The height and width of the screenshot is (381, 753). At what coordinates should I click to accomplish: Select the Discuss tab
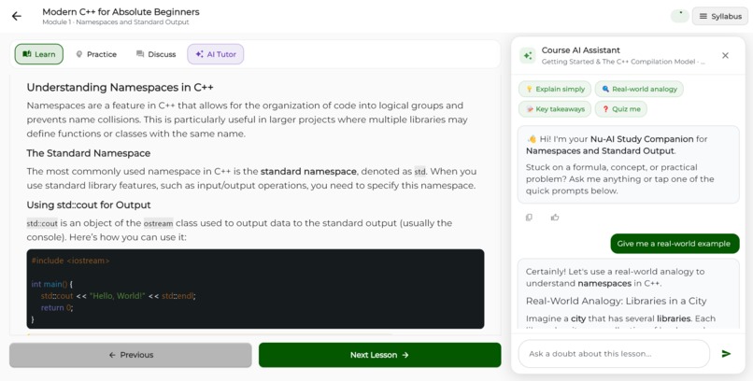(x=156, y=54)
